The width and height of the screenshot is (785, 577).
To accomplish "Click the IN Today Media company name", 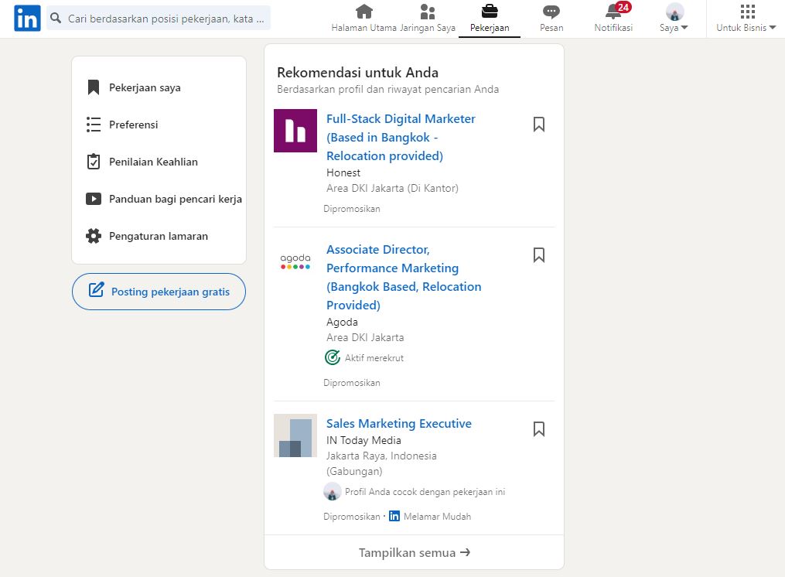I will [364, 440].
